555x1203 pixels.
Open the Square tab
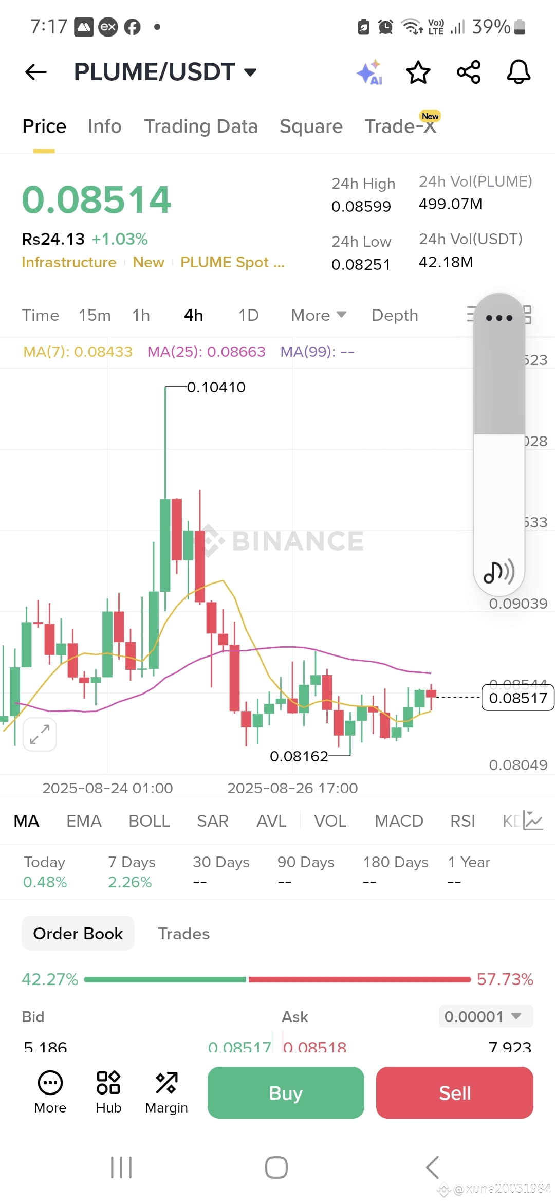pos(311,126)
